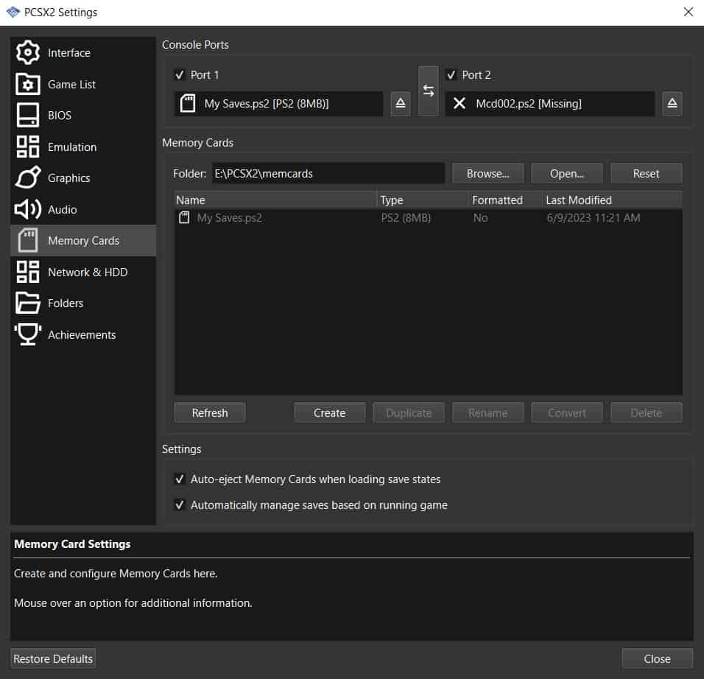
Task: Refresh the memory card list
Action: [210, 412]
